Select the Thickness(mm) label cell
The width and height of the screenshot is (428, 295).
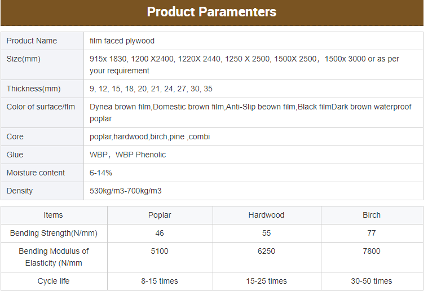pos(42,89)
